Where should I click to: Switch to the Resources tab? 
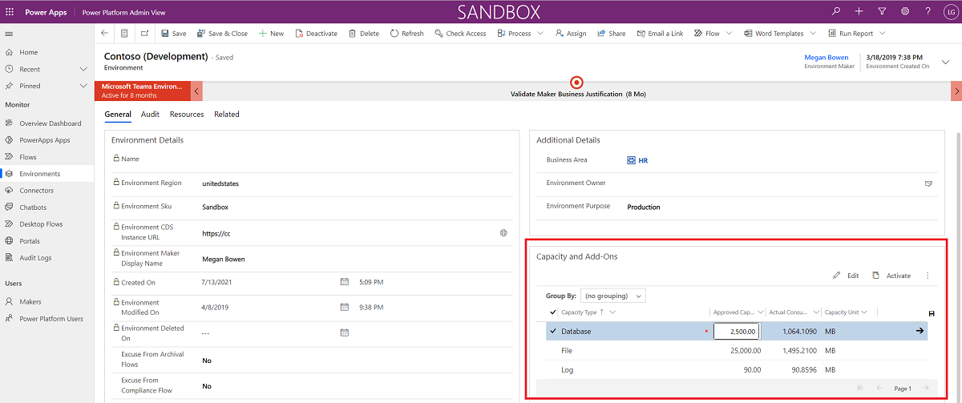[187, 115]
